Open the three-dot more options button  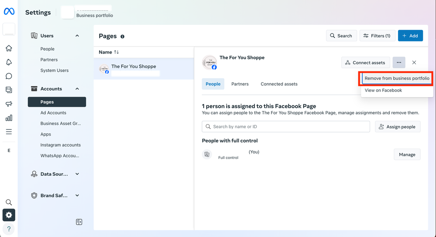(399, 62)
